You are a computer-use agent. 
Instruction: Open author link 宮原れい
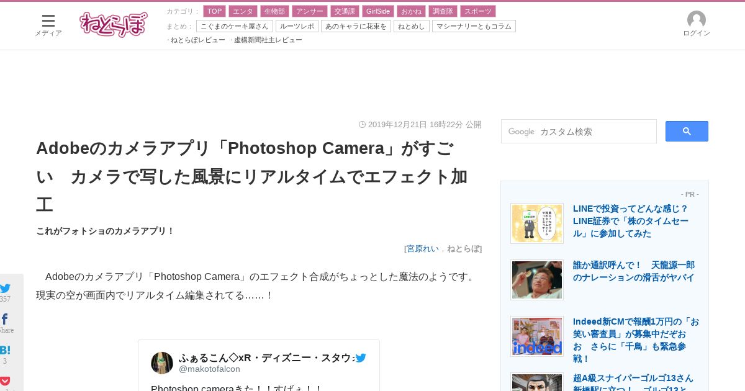click(x=423, y=248)
